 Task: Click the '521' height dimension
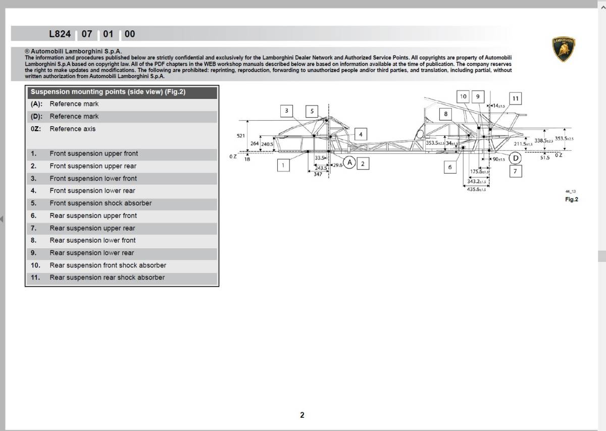pos(240,136)
